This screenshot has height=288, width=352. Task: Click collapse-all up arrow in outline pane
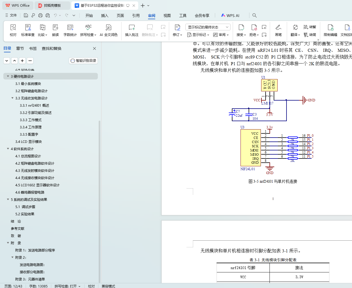click(14, 60)
